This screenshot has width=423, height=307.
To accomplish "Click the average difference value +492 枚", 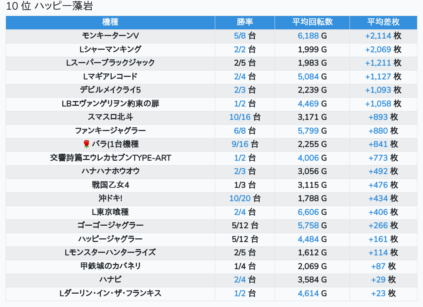I will point(383,171).
